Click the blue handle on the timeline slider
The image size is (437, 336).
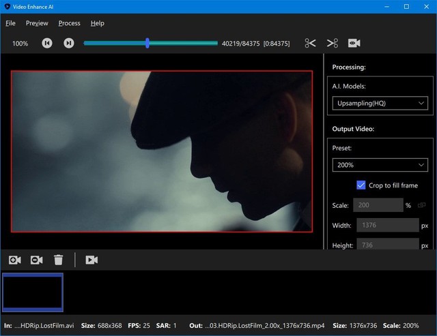click(147, 43)
